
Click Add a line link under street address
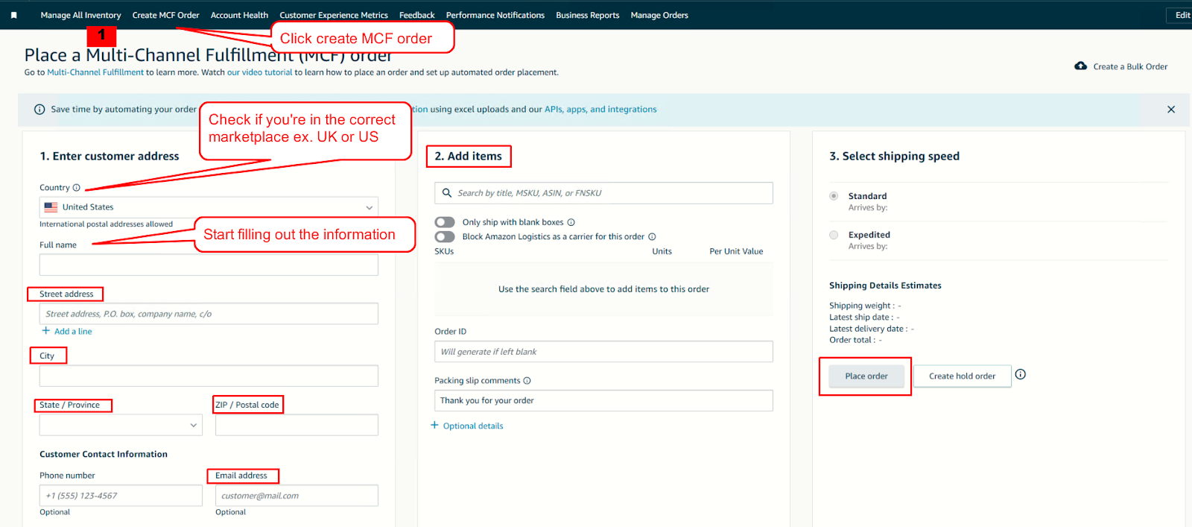[73, 332]
